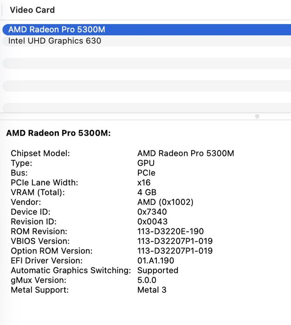
Task: Click the 01.A1.190 EFI driver value
Action: [155, 260]
